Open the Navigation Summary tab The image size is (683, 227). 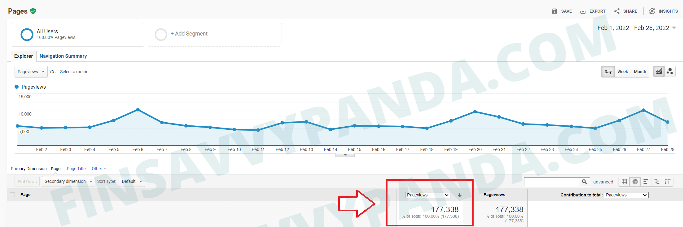tap(63, 56)
